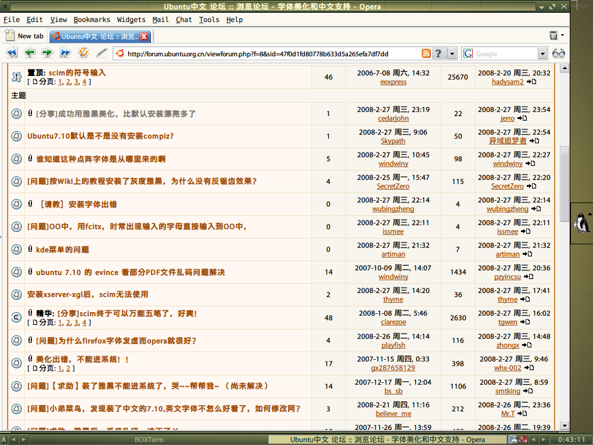Open the Bookmarks menu
Image resolution: width=593 pixels, height=445 pixels.
pos(92,20)
